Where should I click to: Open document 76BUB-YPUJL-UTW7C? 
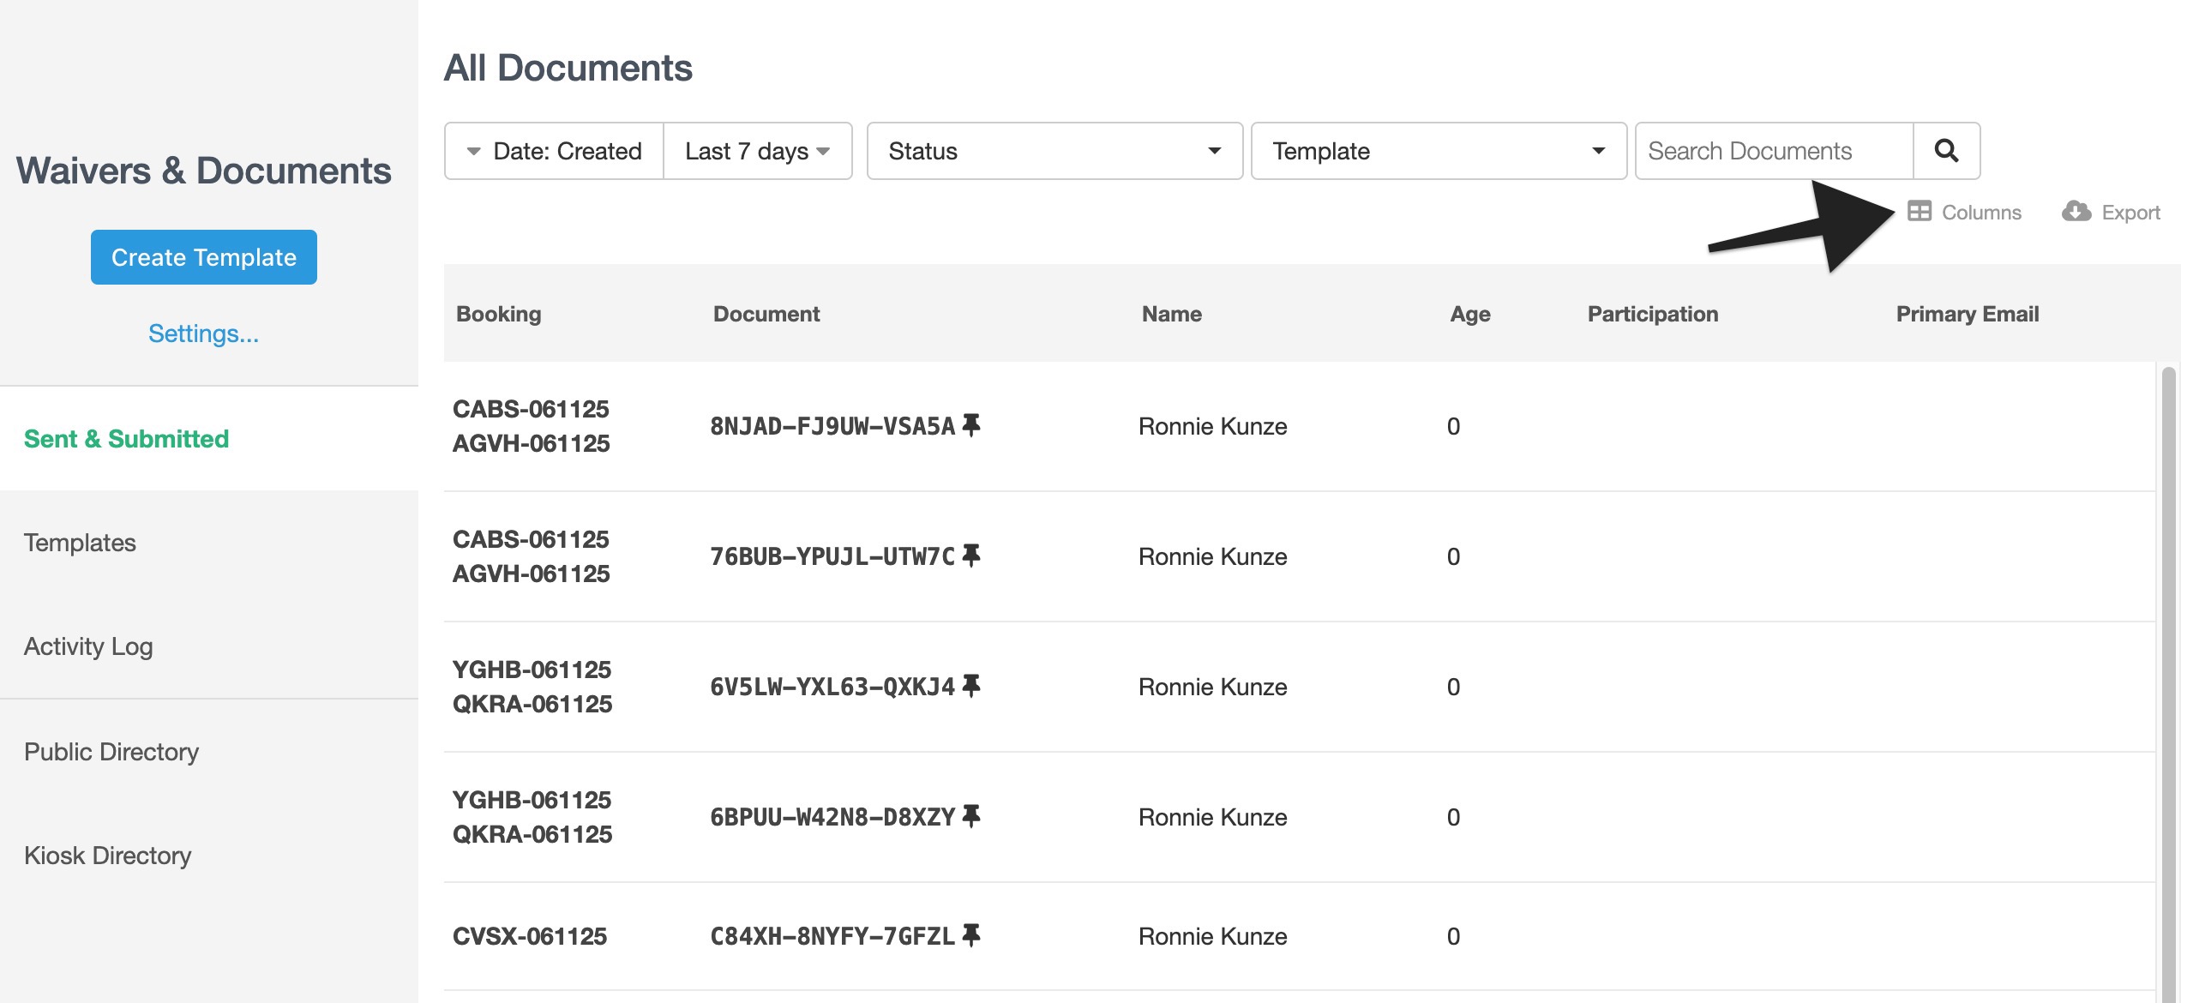click(x=832, y=556)
